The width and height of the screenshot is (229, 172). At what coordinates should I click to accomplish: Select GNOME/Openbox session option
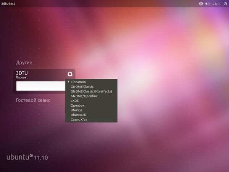coord(84,96)
